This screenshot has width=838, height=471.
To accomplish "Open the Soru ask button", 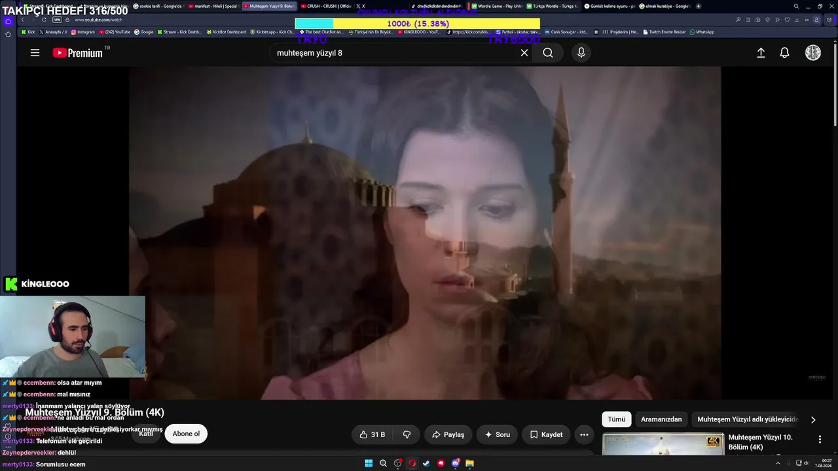I will click(498, 434).
